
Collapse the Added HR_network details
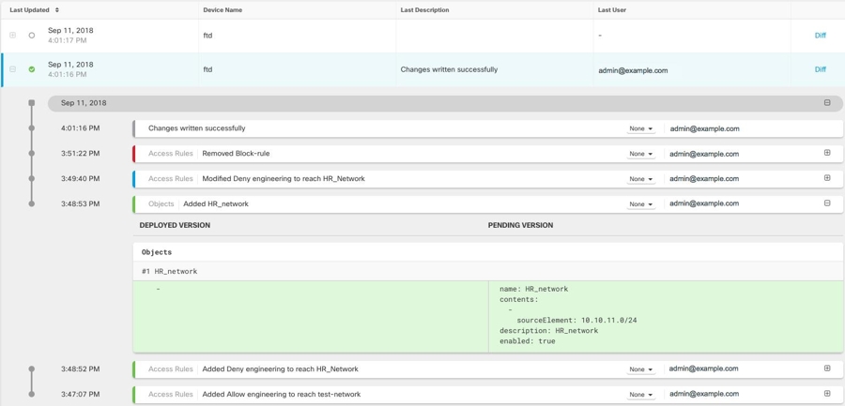pyautogui.click(x=827, y=203)
